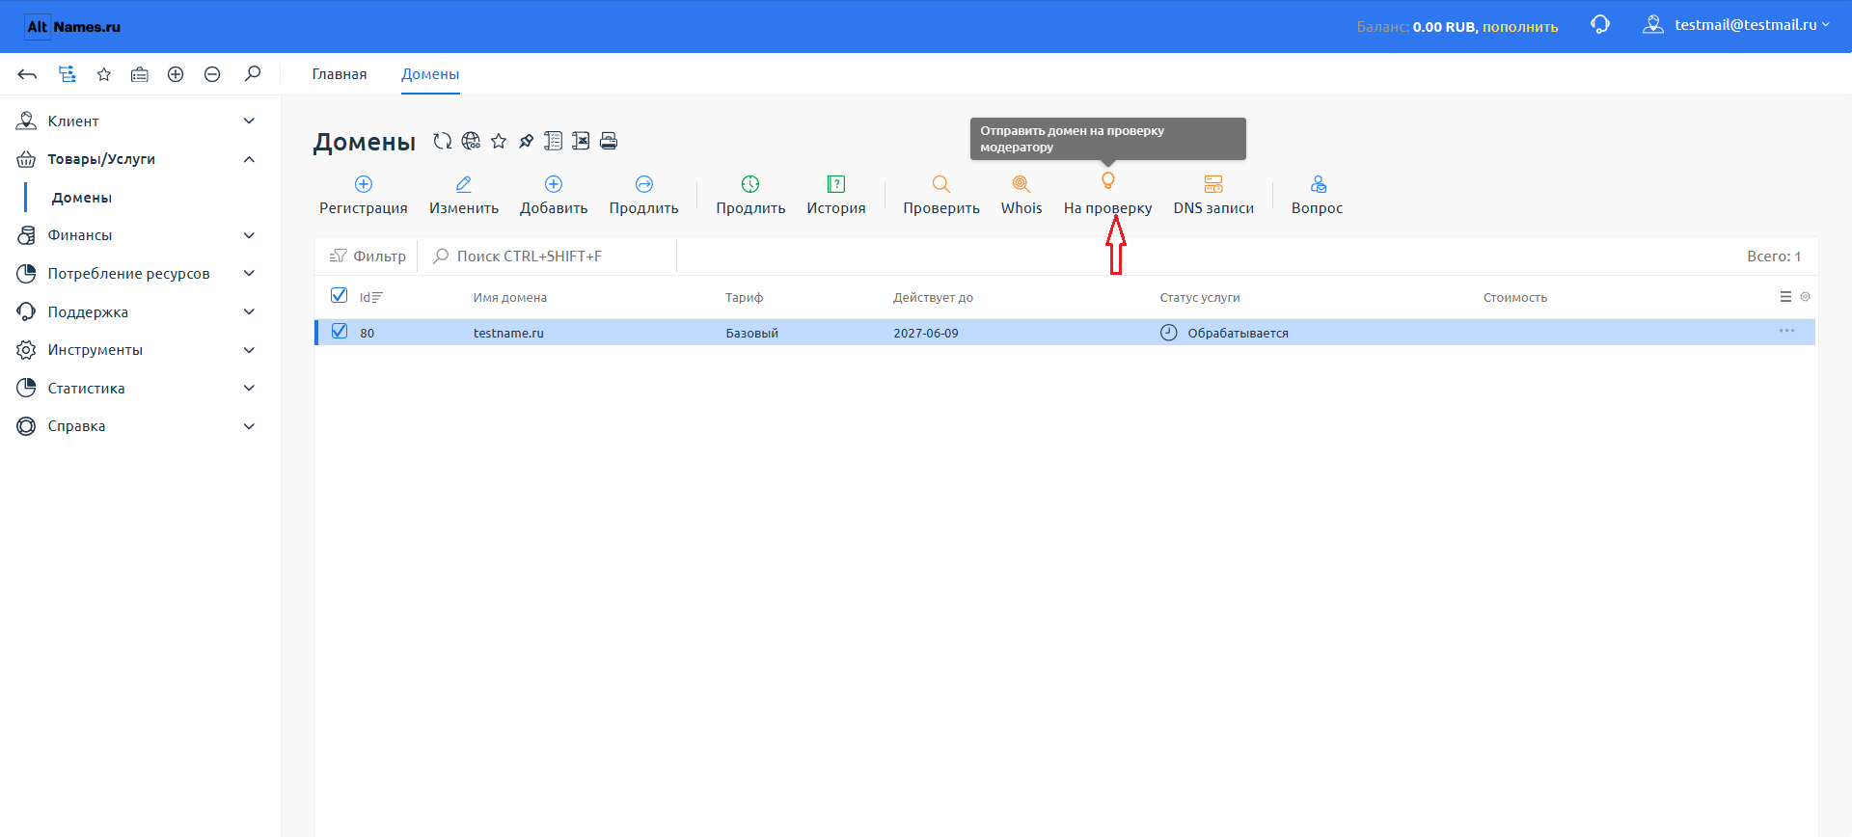Open the three-dots menu for row testname.ru

tap(1787, 331)
